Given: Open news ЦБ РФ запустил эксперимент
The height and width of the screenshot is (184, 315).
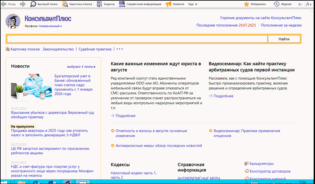Looking at the screenshot, I should [x=50, y=151].
